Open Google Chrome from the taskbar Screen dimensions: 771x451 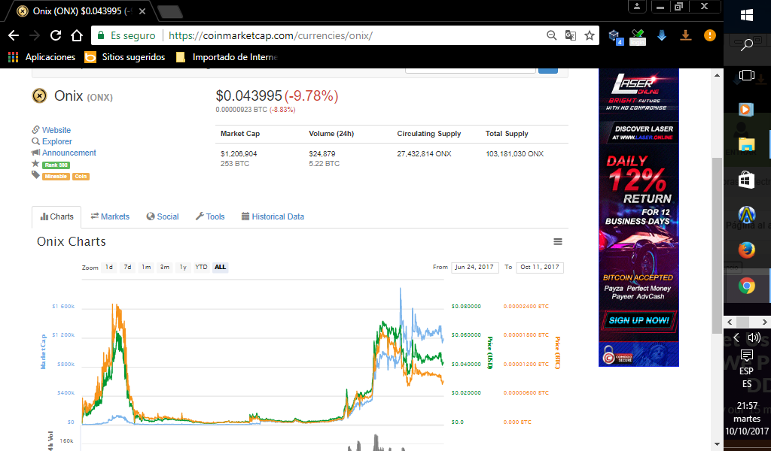[747, 286]
